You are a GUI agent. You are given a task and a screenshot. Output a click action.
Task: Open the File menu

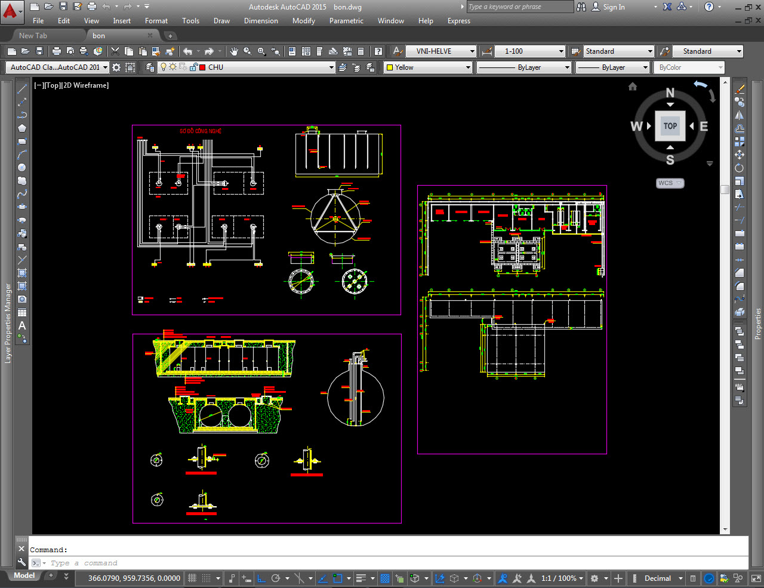(38, 21)
